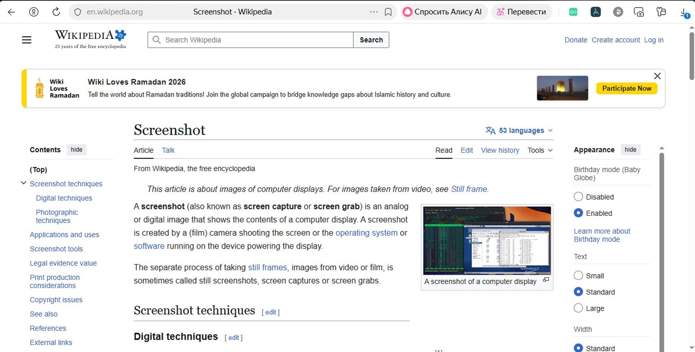Open the browser downloads icon

coord(684,13)
